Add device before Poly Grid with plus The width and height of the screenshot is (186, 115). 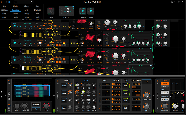(x=5, y=95)
